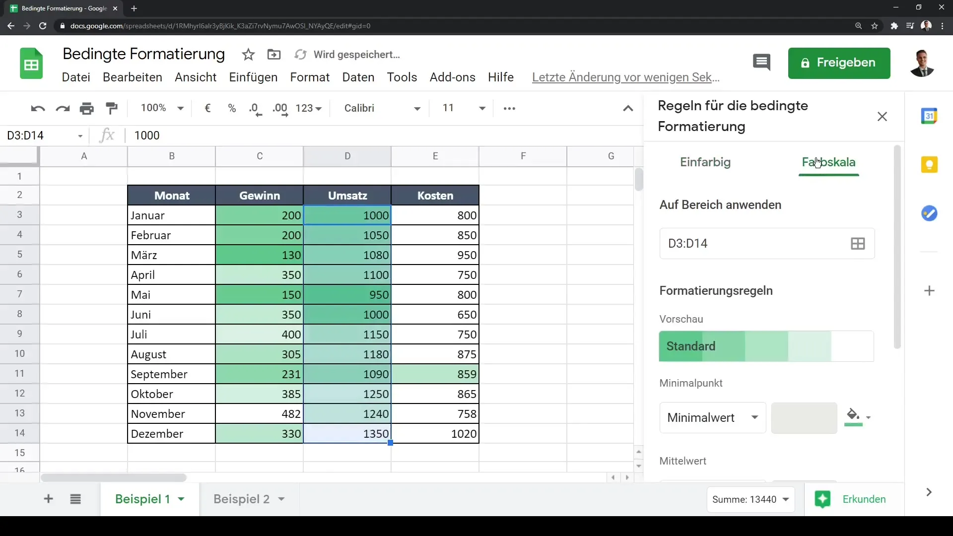
Task: Open Google Keep side panel icon
Action: [929, 164]
